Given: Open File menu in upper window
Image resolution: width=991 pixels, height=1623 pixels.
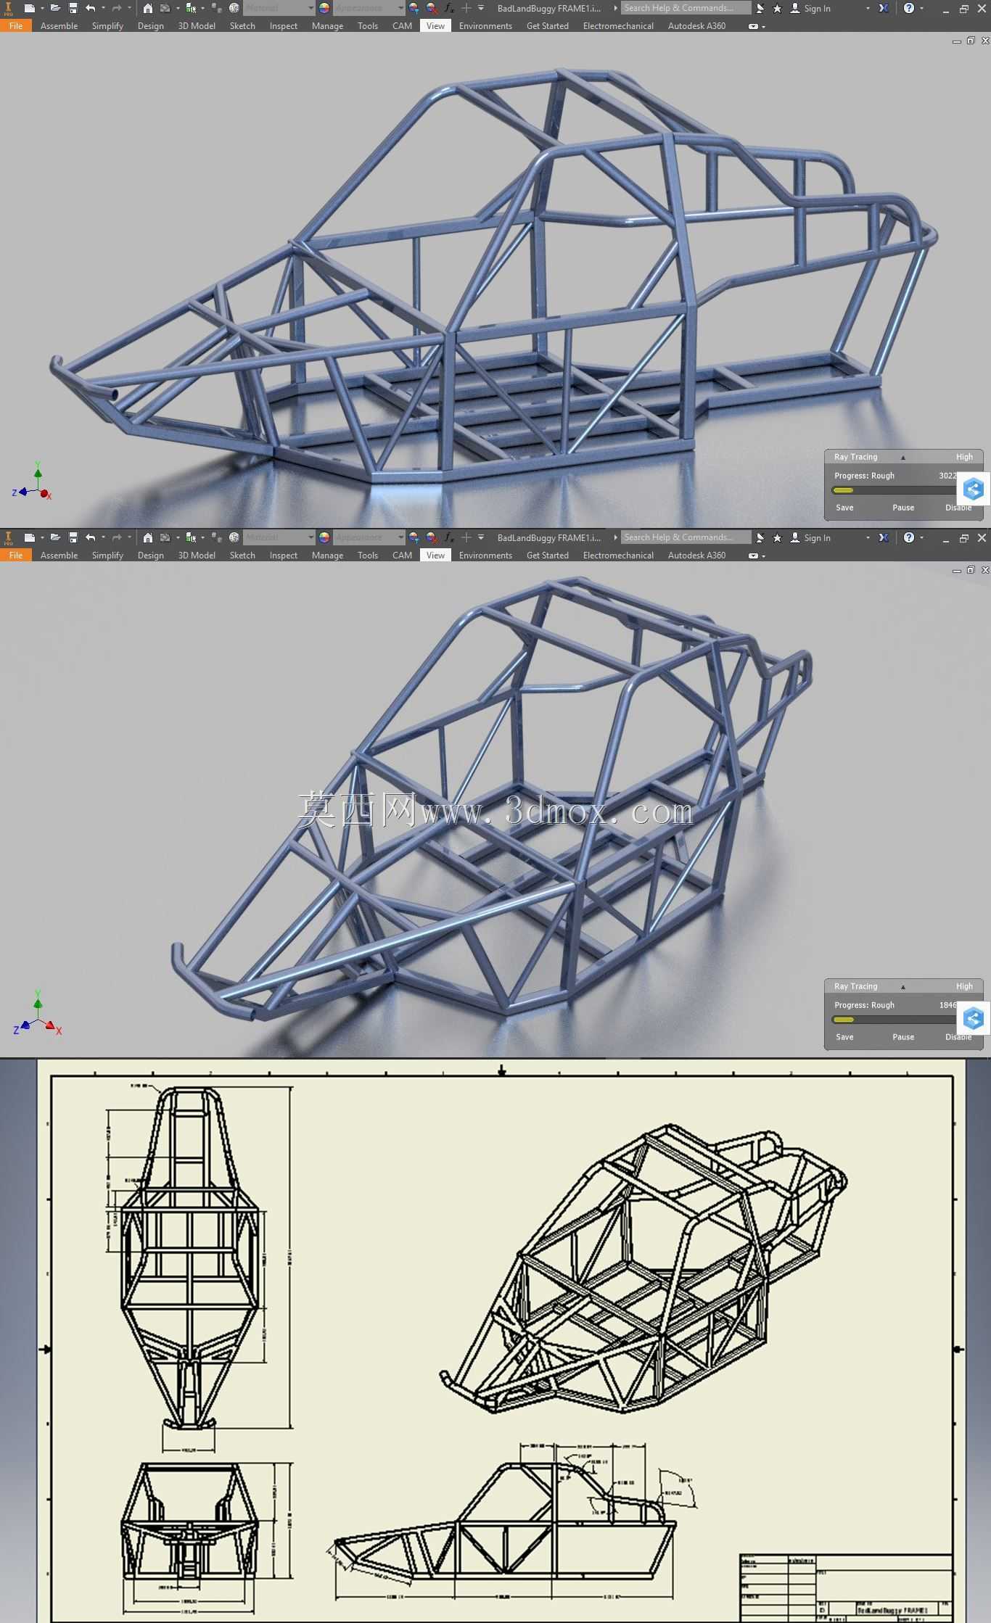Looking at the screenshot, I should (16, 26).
